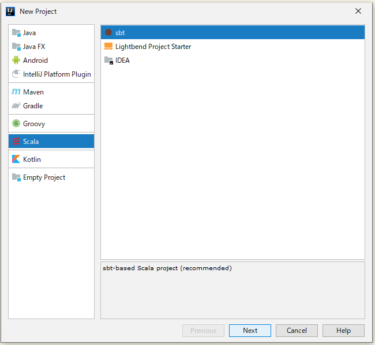Image resolution: width=375 pixels, height=345 pixels.
Task: Select Lightbend Project Starter template
Action: point(232,46)
